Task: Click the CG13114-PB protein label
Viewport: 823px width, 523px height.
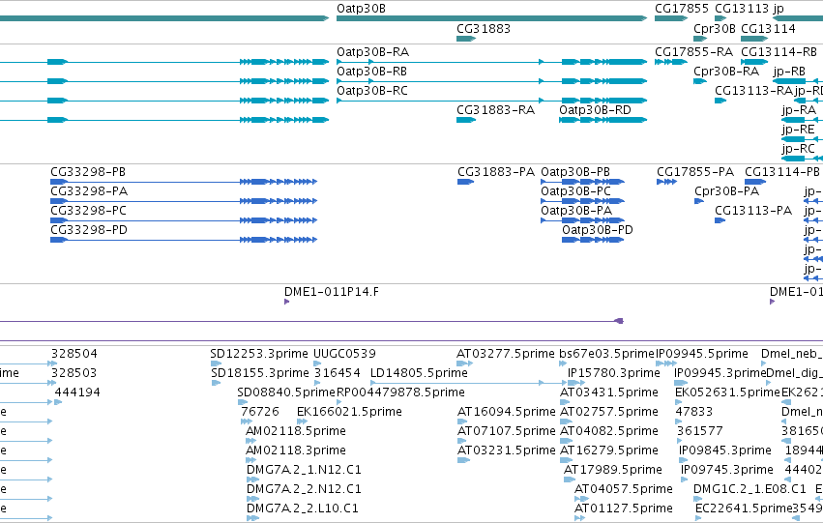Action: tap(782, 172)
